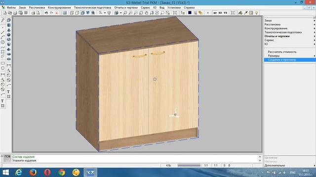Click the pan hand tool icon
Image resolution: width=316 pixels, height=177 pixels.
(x=147, y=13)
